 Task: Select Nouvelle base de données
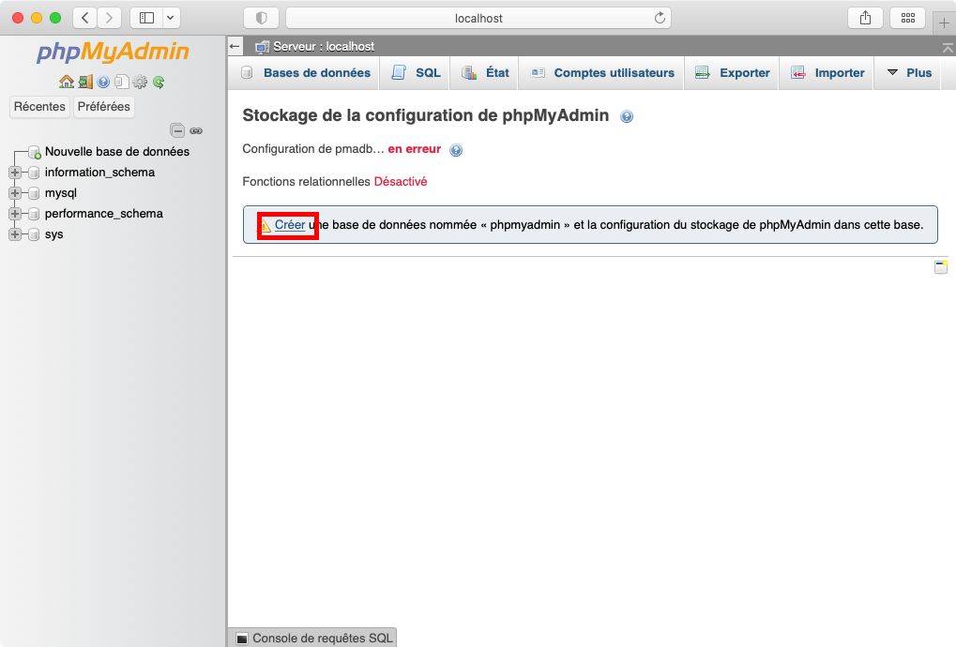pyautogui.click(x=116, y=152)
